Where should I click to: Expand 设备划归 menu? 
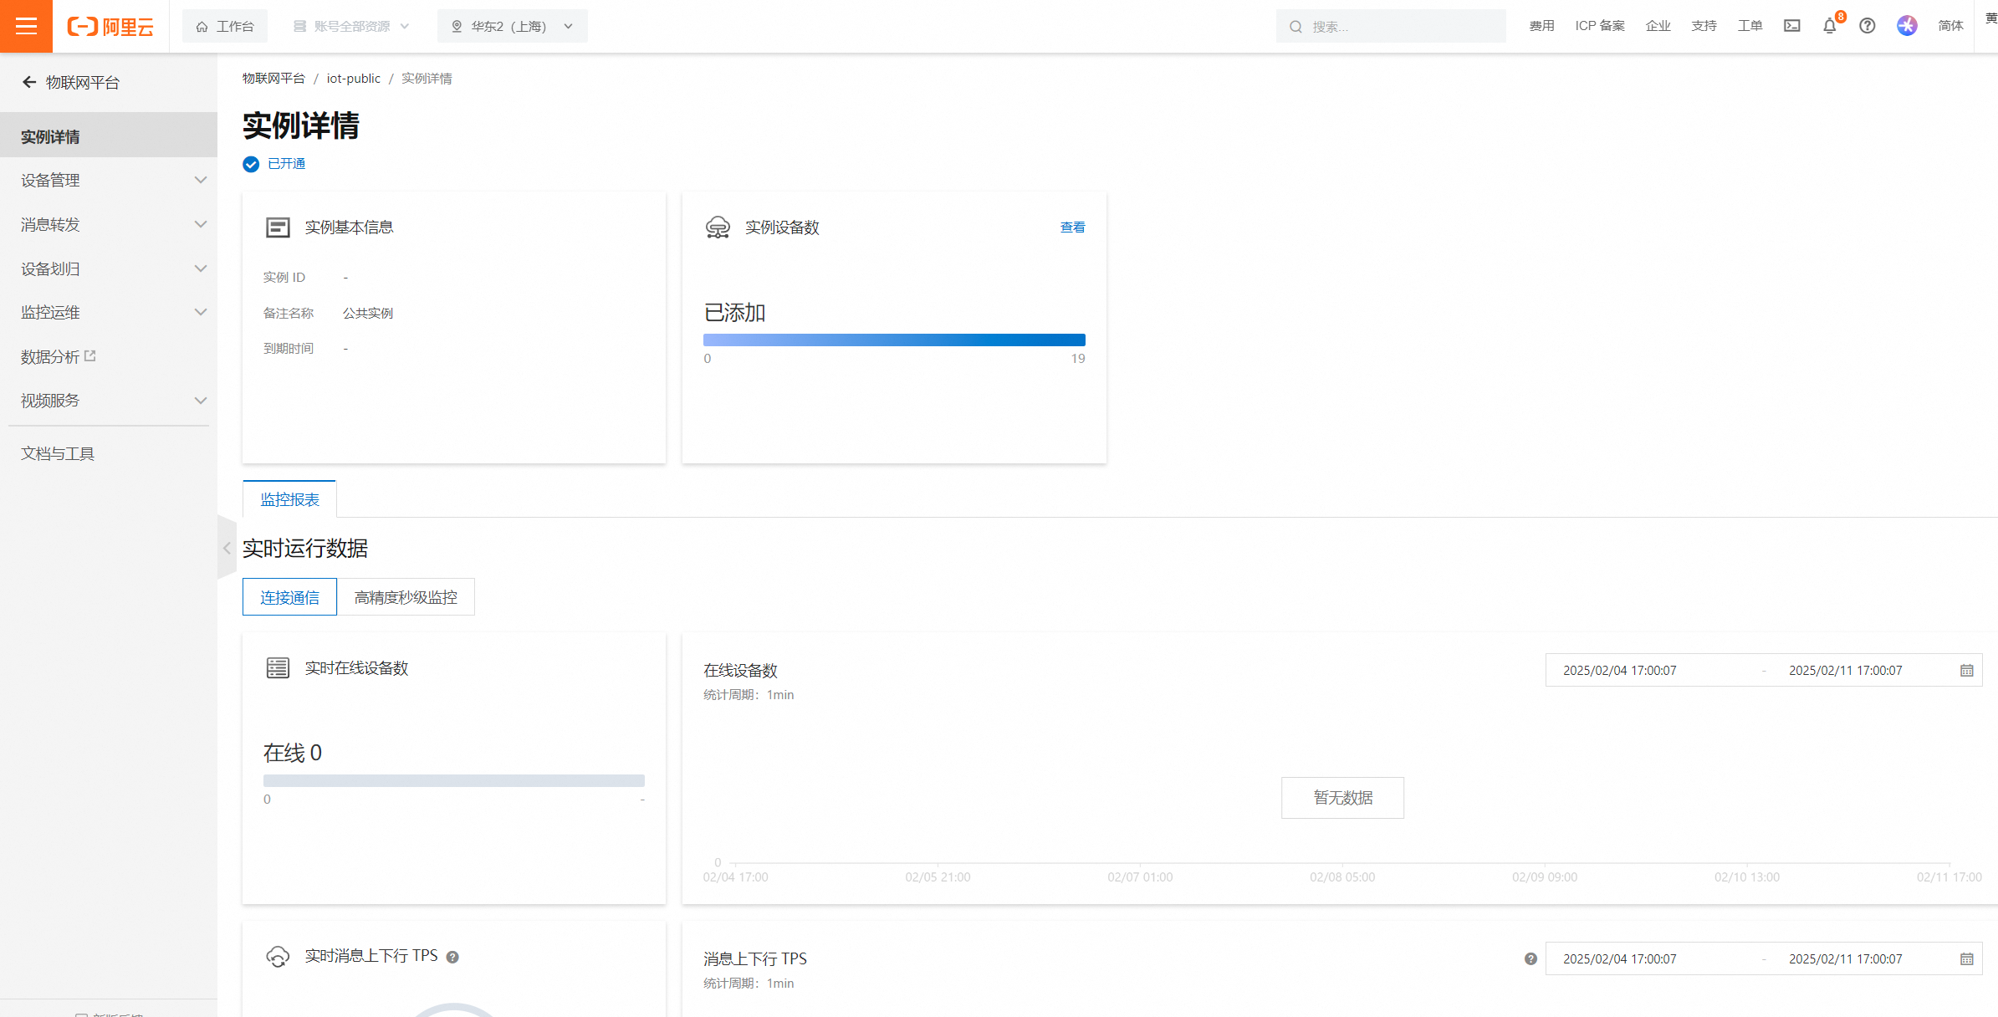pos(109,268)
